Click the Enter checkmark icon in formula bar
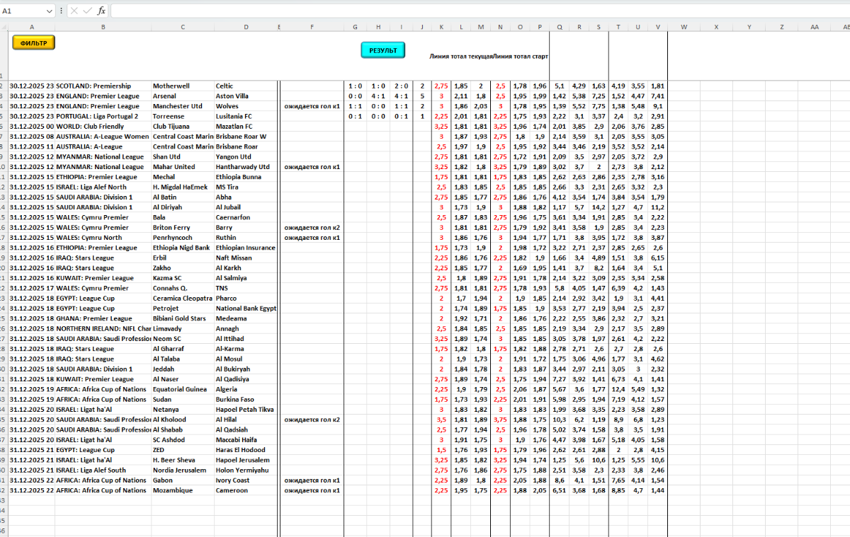 point(87,11)
